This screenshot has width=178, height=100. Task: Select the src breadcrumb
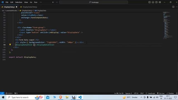click(x=3, y=11)
